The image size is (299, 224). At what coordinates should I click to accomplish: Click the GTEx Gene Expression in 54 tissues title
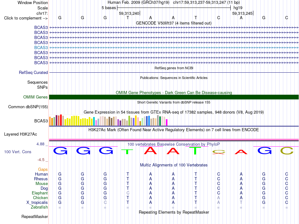tap(174, 112)
